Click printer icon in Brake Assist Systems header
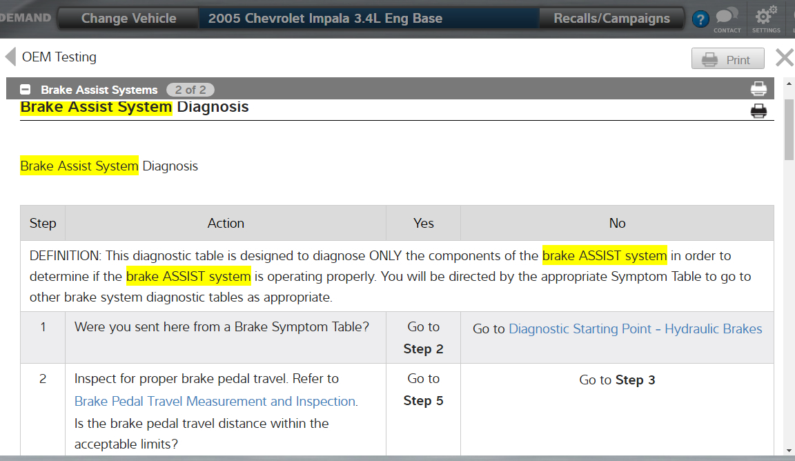Image resolution: width=795 pixels, height=461 pixels. click(x=758, y=89)
